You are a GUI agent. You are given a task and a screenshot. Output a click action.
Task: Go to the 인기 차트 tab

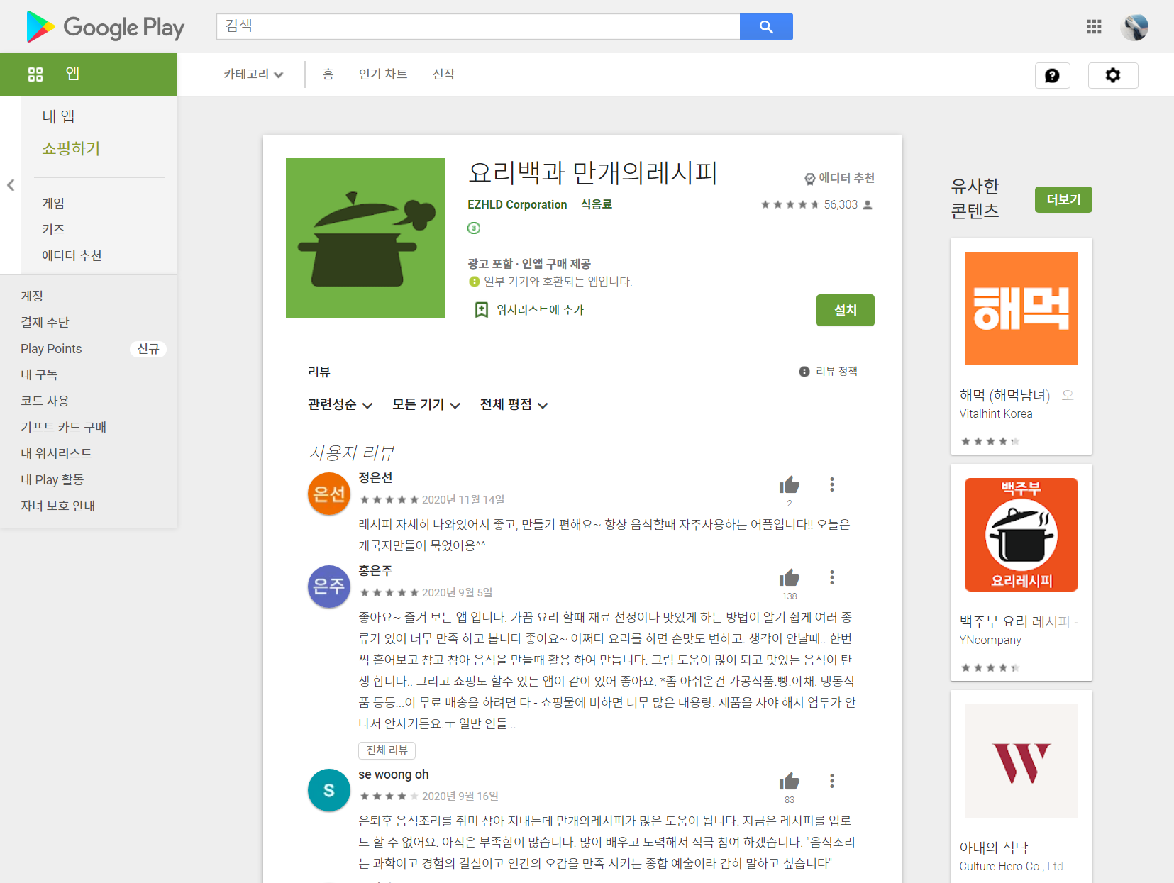383,74
